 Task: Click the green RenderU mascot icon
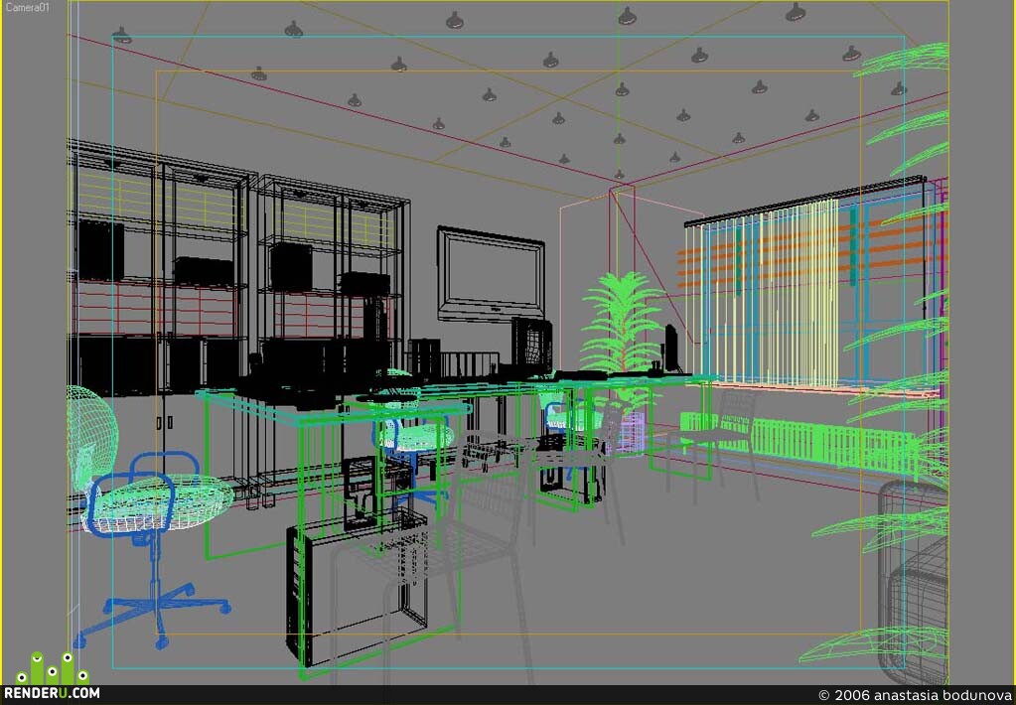[53, 668]
